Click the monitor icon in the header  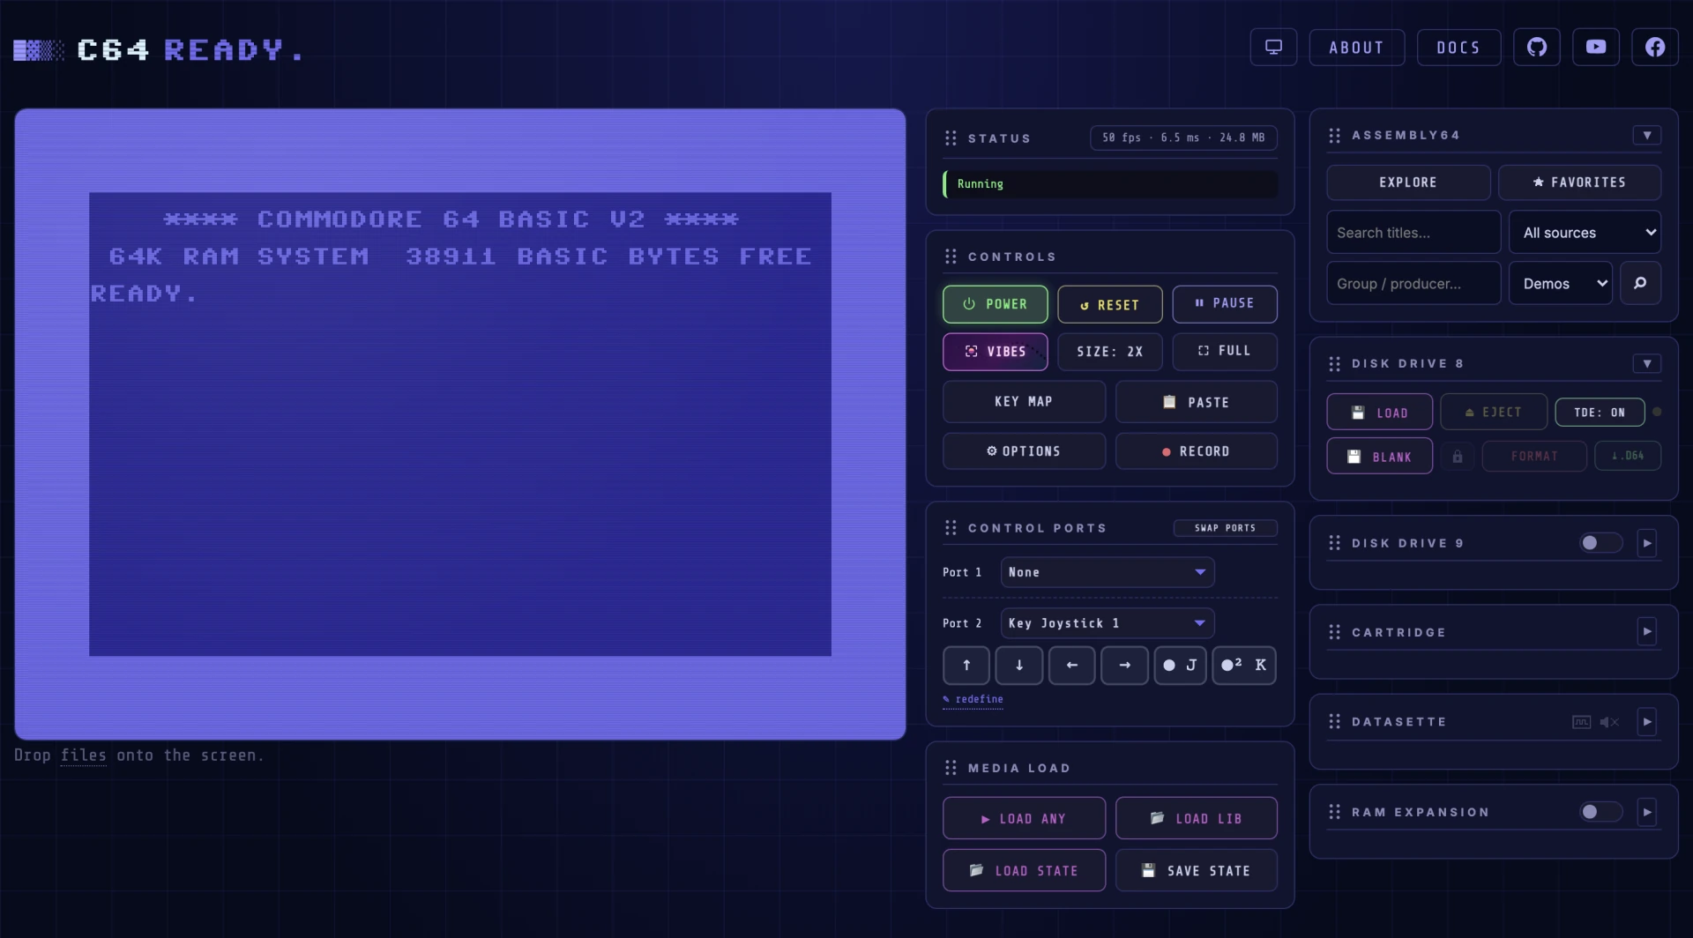[1273, 48]
